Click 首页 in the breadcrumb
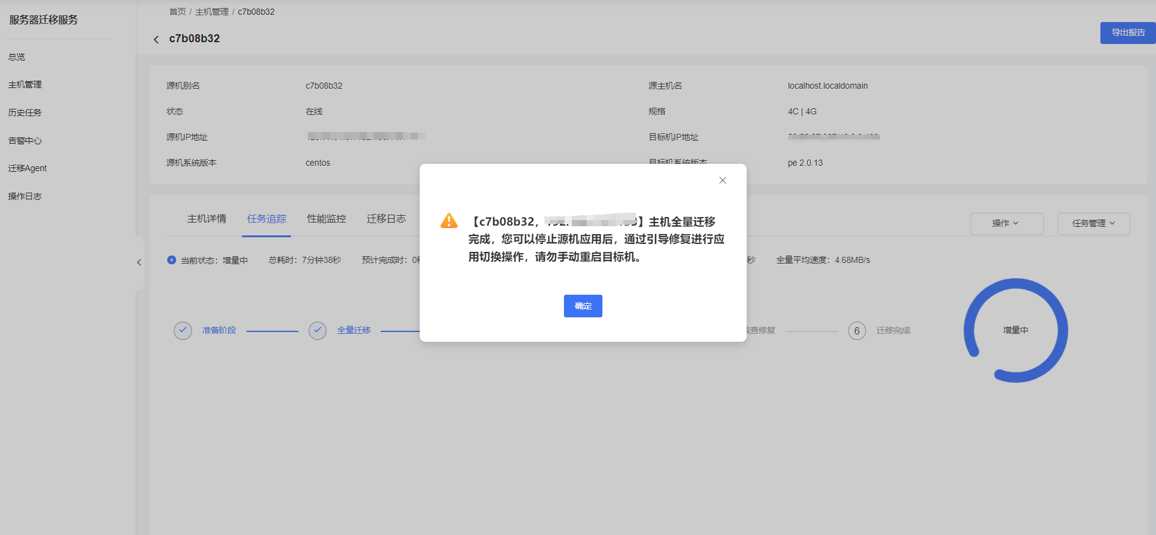The height and width of the screenshot is (535, 1156). (177, 12)
